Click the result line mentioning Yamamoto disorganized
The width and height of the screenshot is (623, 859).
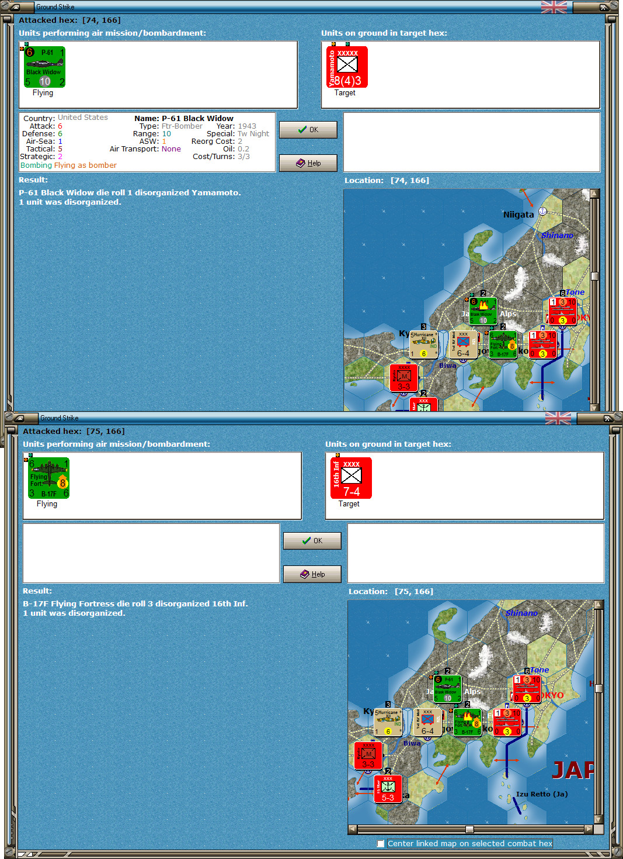[x=130, y=193]
